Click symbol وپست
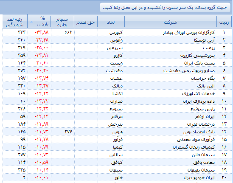The image size is (233, 183). tap(116, 63)
